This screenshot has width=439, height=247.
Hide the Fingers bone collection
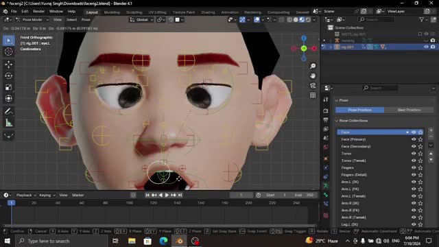tap(414, 167)
